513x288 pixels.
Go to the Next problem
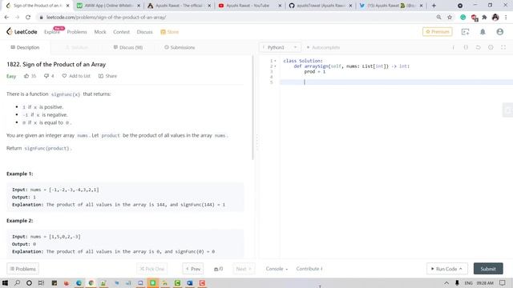coord(244,269)
